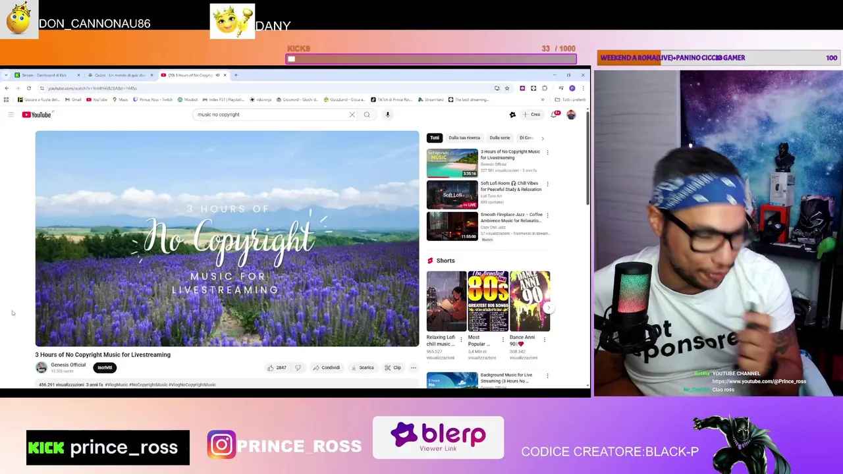Switch to the Quizoi browser tab
843x474 pixels.
120,75
